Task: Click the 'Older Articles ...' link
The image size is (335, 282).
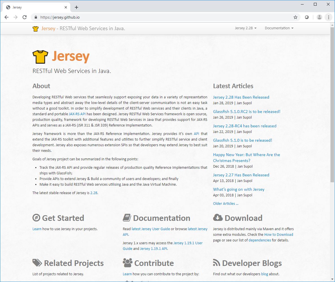Action: (225, 203)
